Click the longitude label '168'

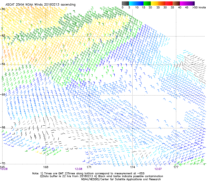point(46,167)
